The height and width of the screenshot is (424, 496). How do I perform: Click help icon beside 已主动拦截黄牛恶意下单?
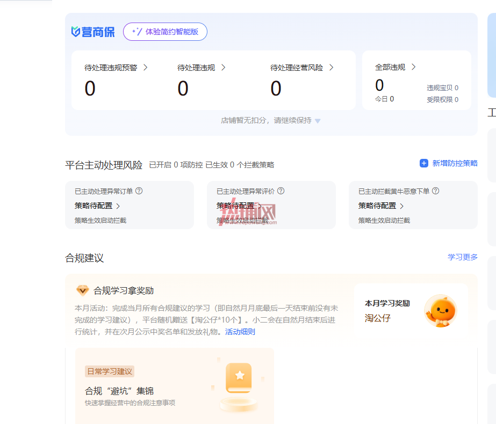pos(436,191)
